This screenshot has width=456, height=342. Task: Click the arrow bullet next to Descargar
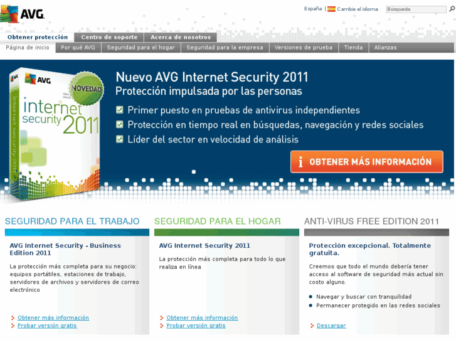coord(312,326)
